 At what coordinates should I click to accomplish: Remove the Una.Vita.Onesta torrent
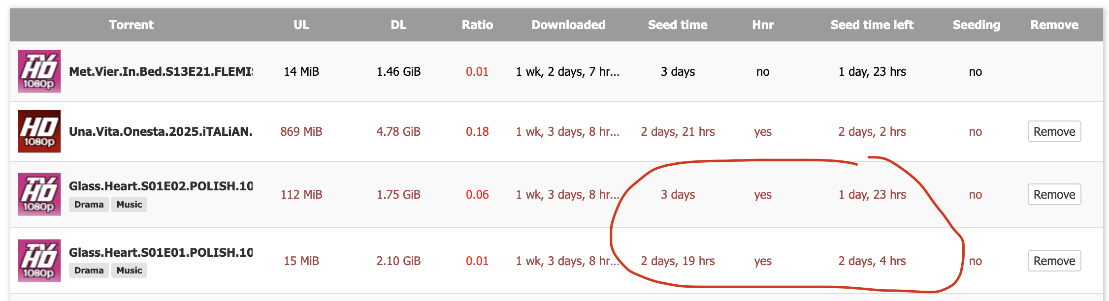pyautogui.click(x=1054, y=132)
